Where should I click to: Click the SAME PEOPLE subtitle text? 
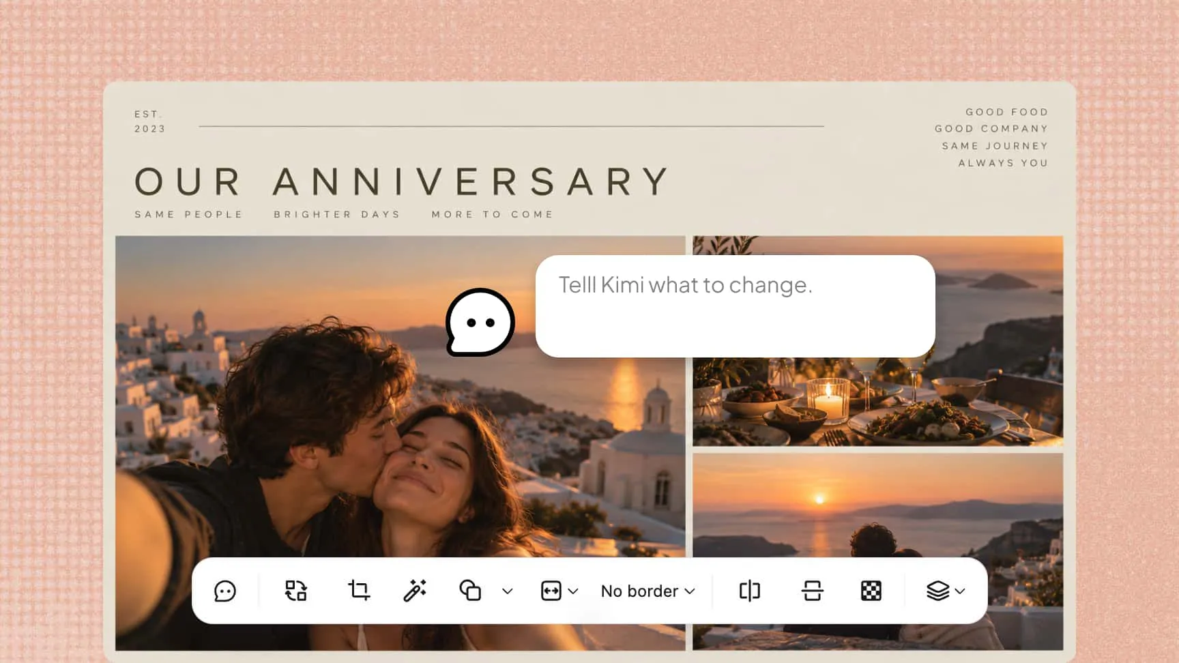tap(188, 214)
